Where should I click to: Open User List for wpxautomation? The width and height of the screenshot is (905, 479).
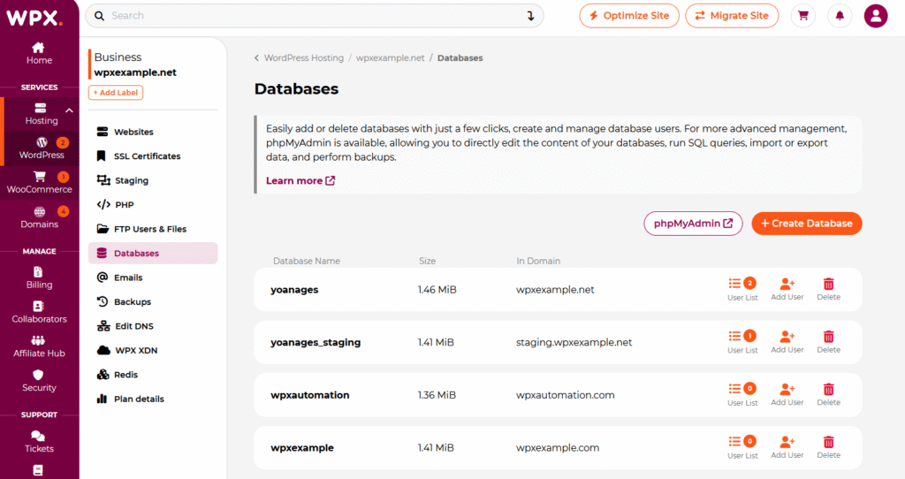pyautogui.click(x=742, y=395)
